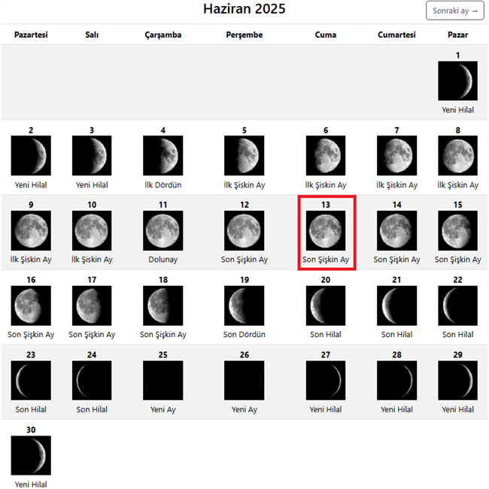The width and height of the screenshot is (489, 489).
Task: Select the moon image for June 9
Action: click(31, 230)
